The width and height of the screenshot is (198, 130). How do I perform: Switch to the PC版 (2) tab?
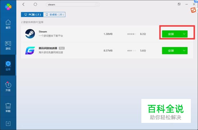pos(32,15)
